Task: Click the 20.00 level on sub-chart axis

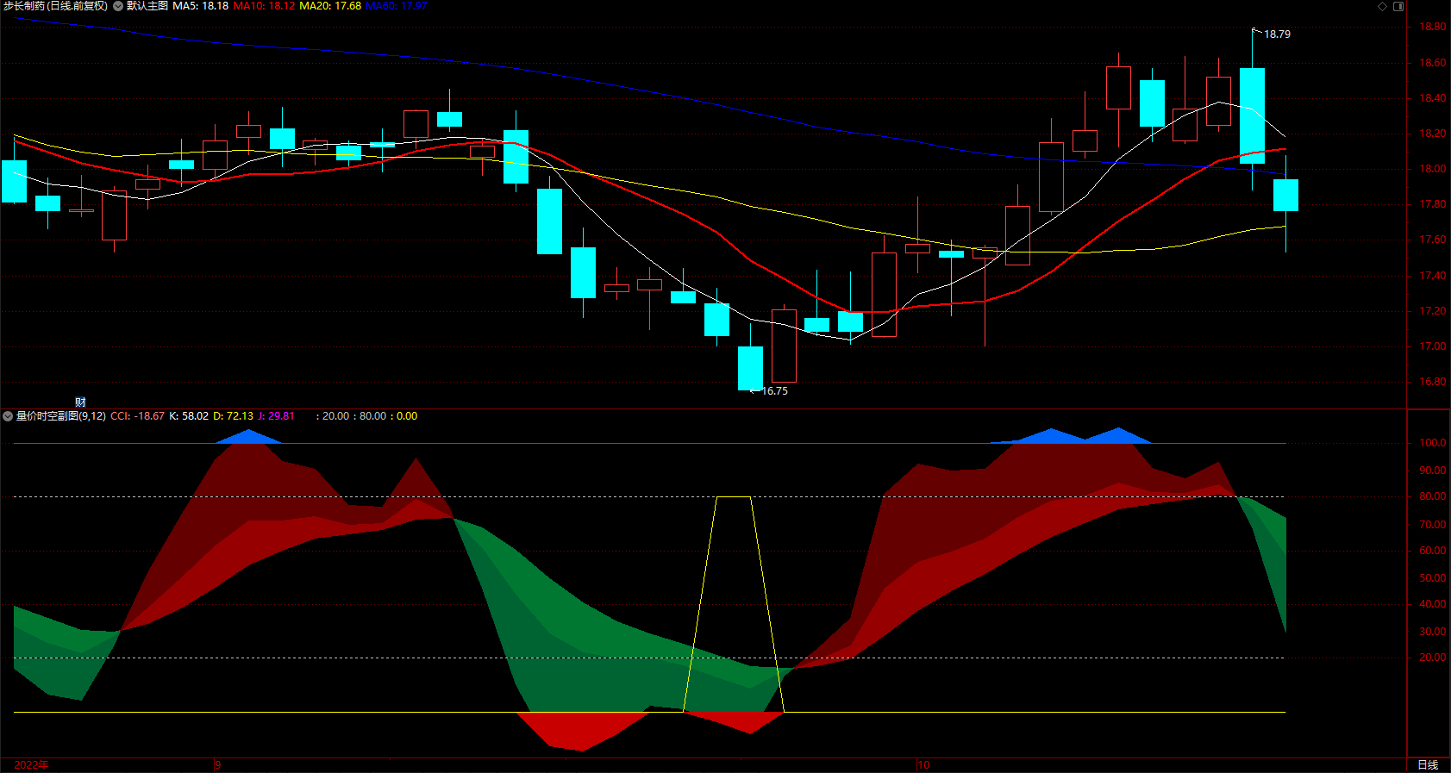Action: click(x=1433, y=658)
